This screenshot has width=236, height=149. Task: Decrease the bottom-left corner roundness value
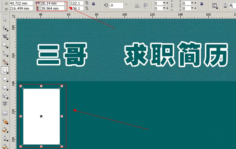click(x=164, y=8)
